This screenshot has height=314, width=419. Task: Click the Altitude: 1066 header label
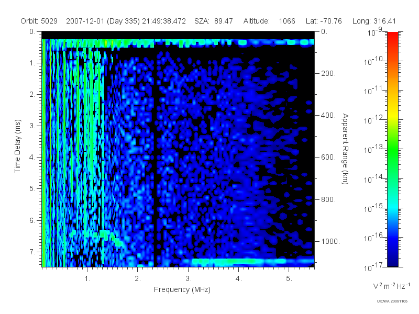point(269,21)
